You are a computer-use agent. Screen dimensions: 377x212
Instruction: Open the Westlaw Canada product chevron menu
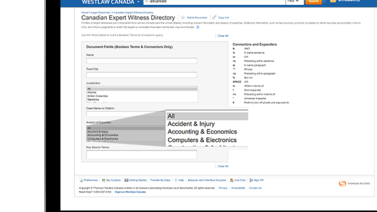[138, 2]
